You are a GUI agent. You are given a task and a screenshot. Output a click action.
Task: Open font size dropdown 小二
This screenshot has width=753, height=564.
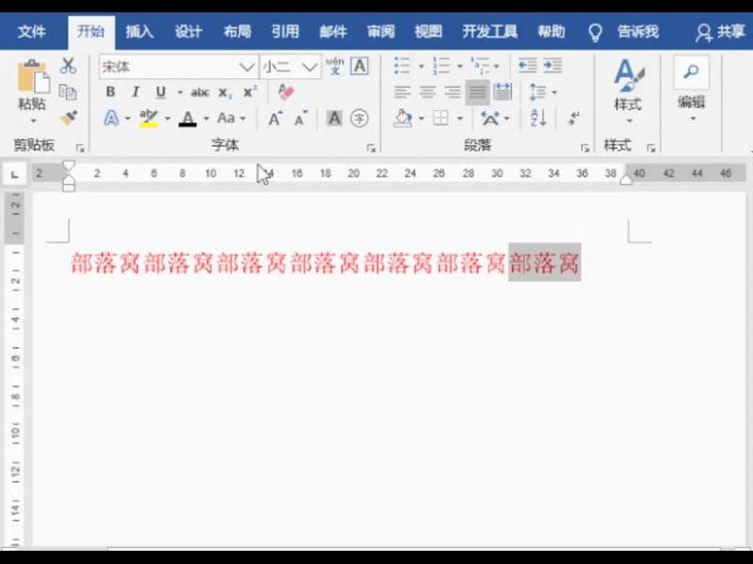pos(310,67)
